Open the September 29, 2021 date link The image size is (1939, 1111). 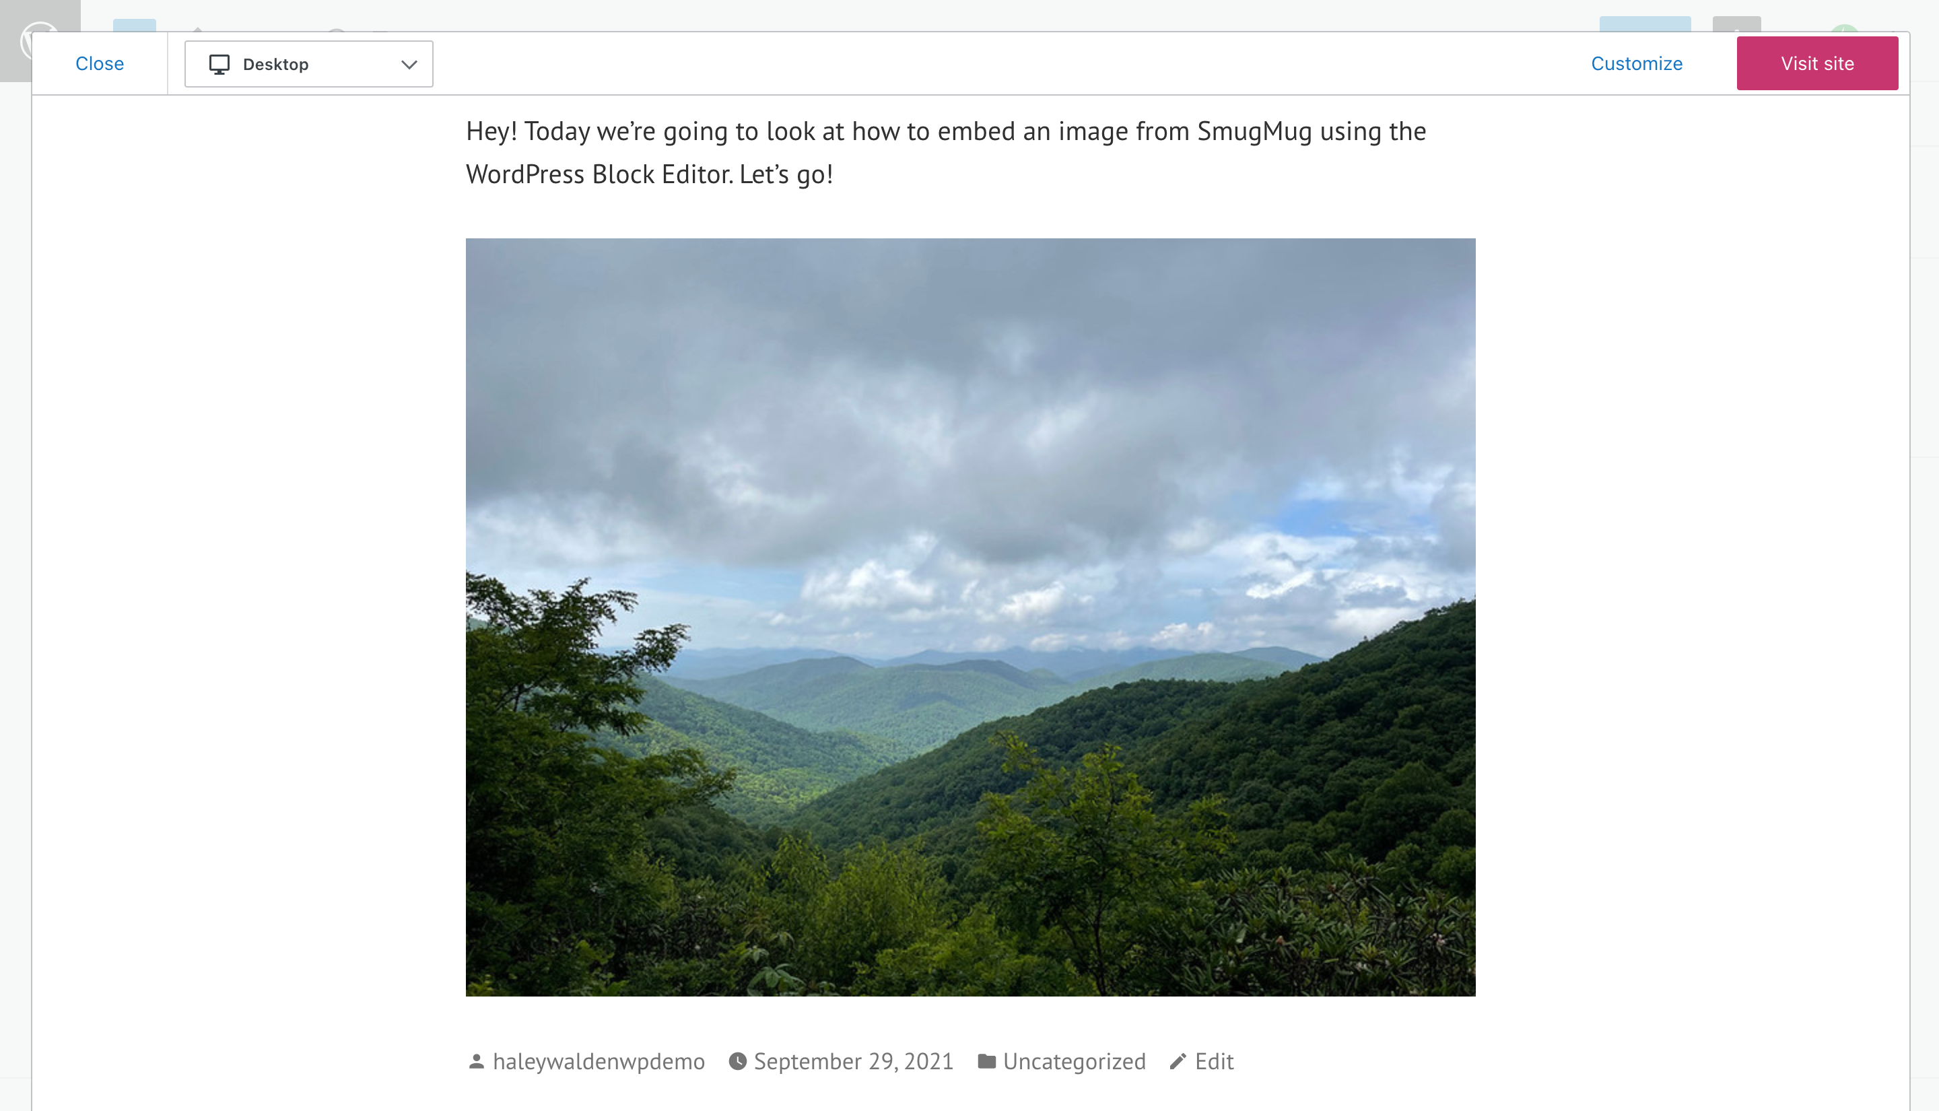(x=854, y=1061)
